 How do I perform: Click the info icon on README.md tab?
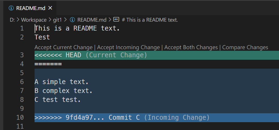click(11, 8)
